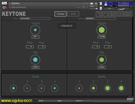The height and width of the screenshot is (104, 135).
Task: Click Voice 2 Send 3 knob
Action: pyautogui.click(x=108, y=88)
